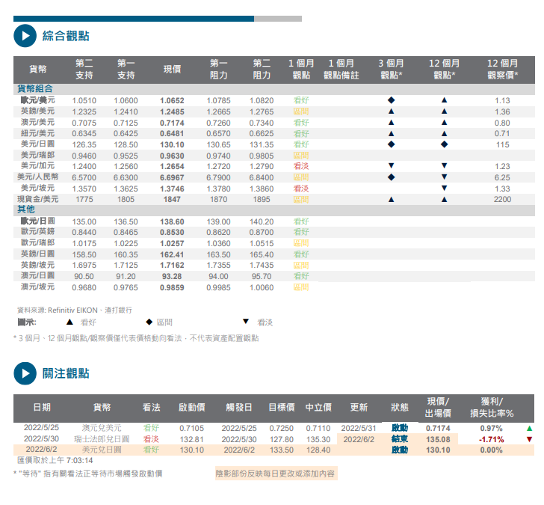Viewport: 544px width, 505px height.
Task: Select the 現價 column header
Action: [172, 70]
